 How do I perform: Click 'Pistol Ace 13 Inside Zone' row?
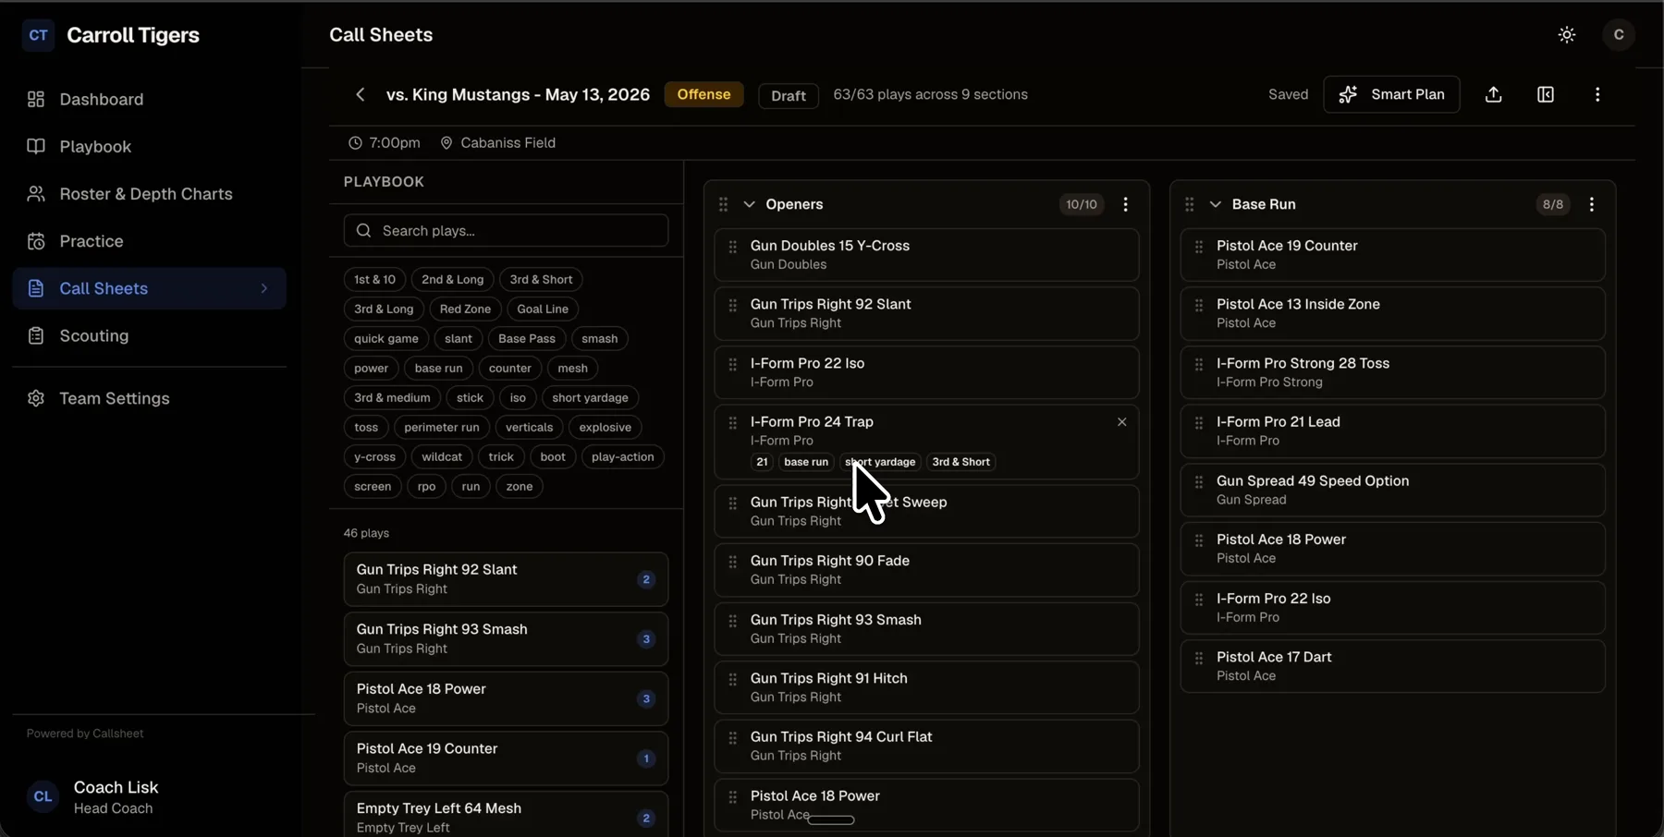(1392, 313)
